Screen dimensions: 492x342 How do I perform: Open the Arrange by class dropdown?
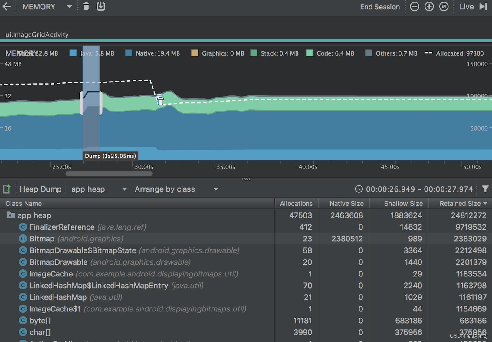point(176,189)
